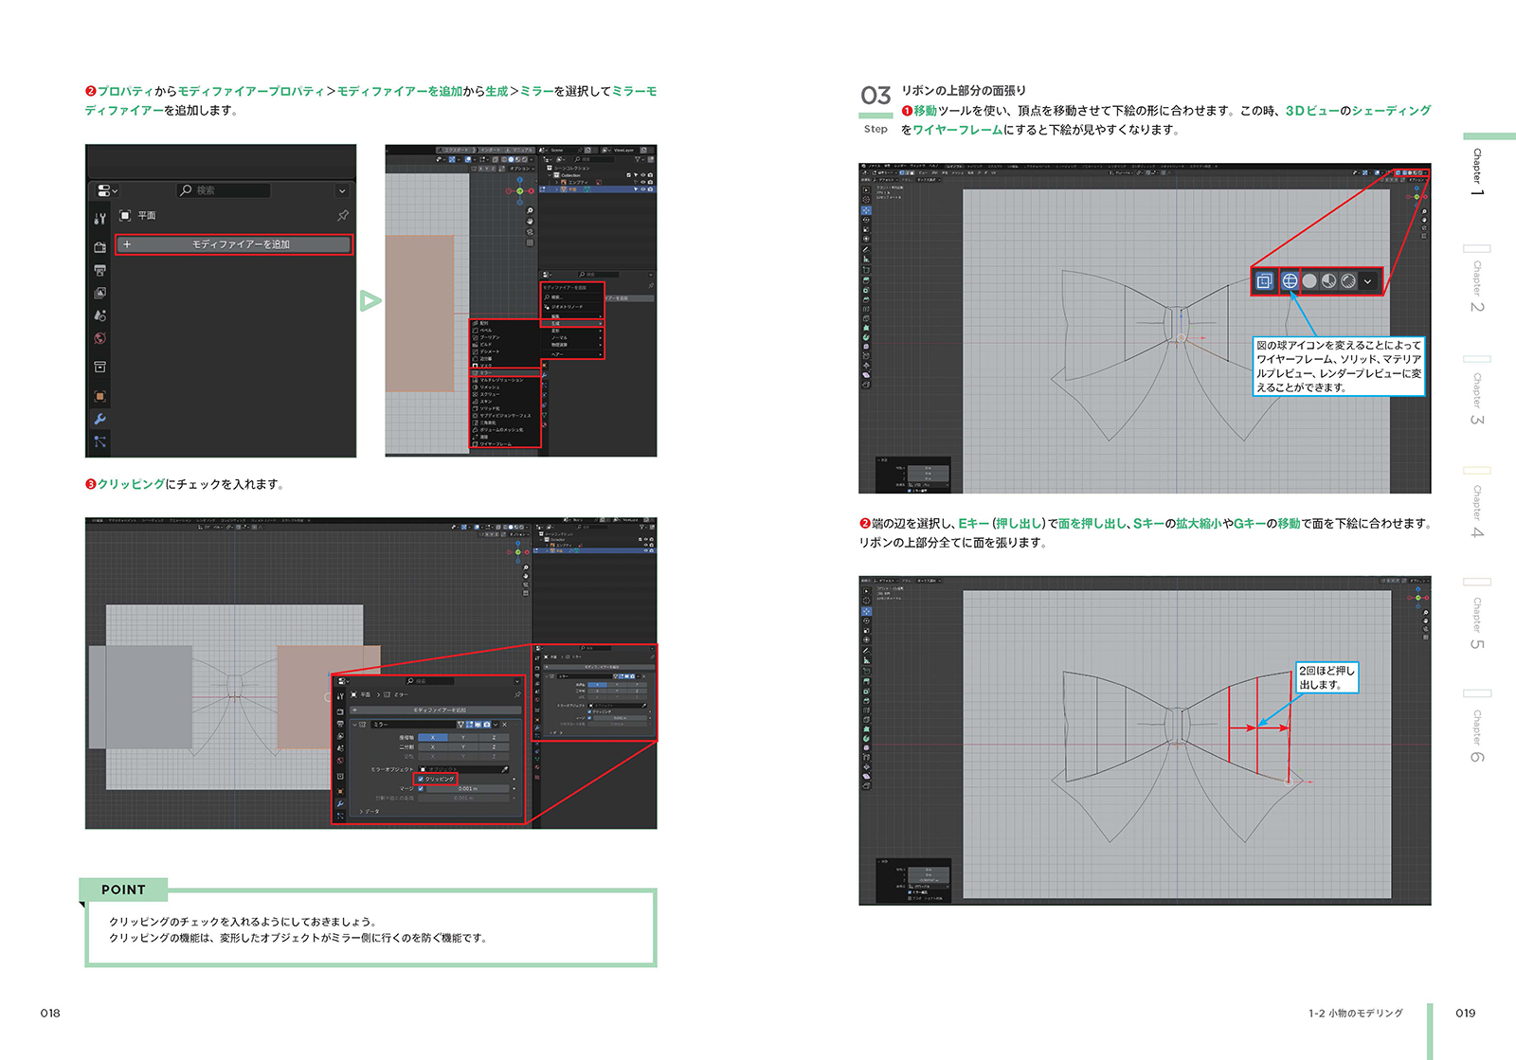This screenshot has width=1516, height=1060.
Task: Click the オプション button in the modifier-menu viewport header
Action: (522, 169)
